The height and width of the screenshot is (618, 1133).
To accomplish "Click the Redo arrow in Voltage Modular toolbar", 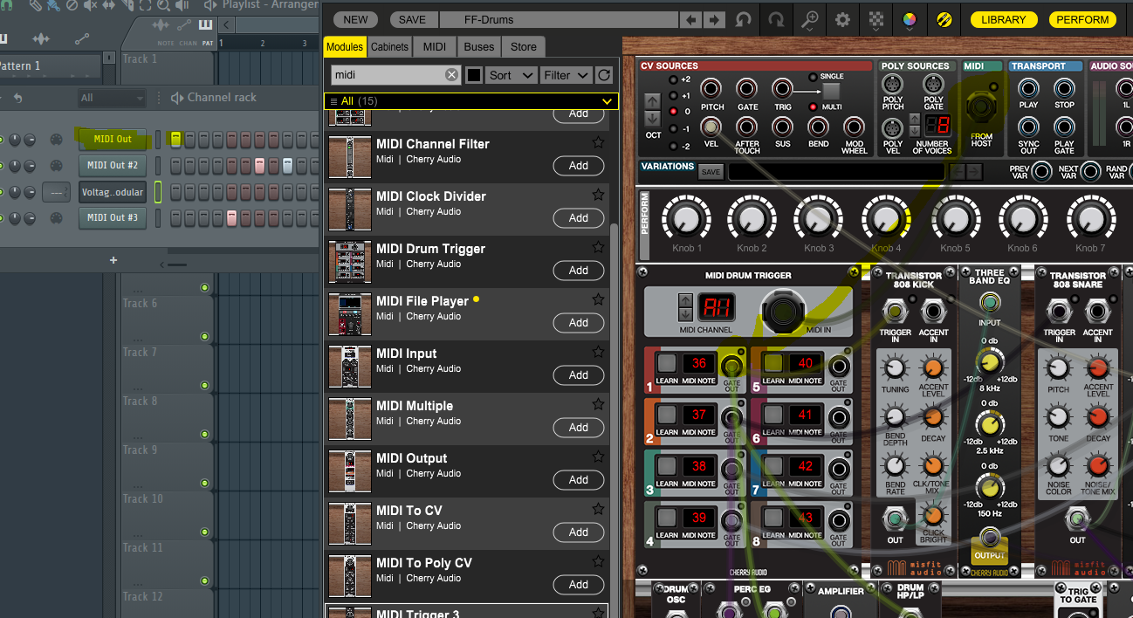I will point(776,19).
